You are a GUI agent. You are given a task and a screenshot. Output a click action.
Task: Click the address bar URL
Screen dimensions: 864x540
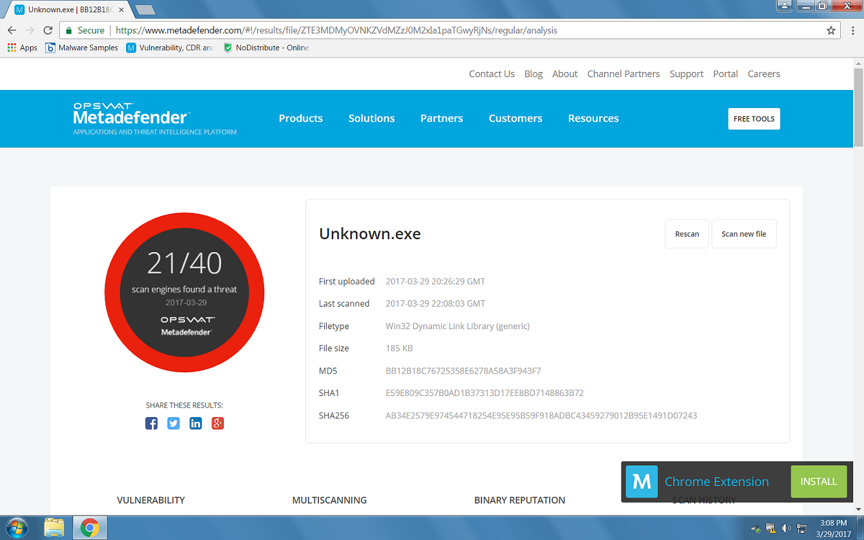(x=336, y=30)
